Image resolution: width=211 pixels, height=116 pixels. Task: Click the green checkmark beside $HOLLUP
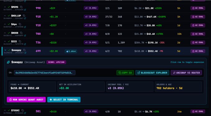click(x=9, y=16)
